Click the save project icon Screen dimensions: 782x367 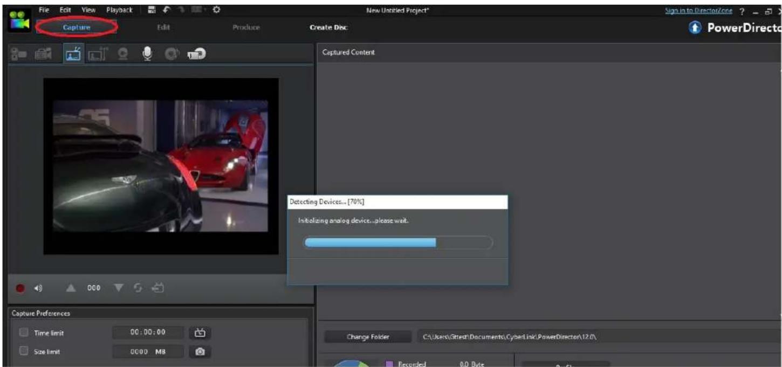pos(153,10)
